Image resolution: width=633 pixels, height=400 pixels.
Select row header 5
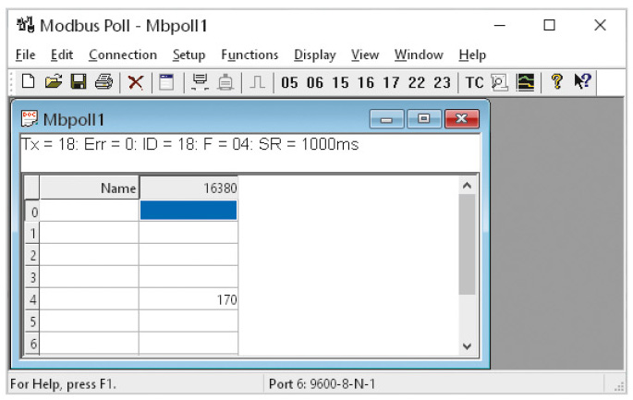pos(32,321)
